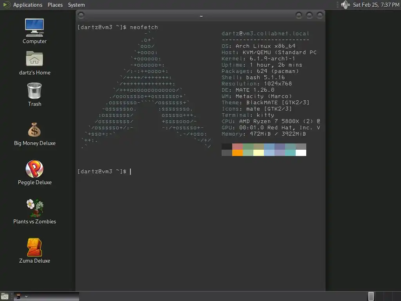The image size is (401, 301).
Task: Open the System menu
Action: point(76,5)
